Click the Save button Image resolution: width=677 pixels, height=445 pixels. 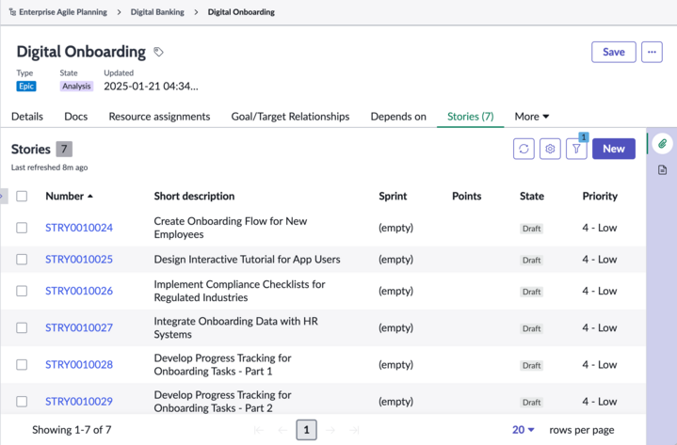coord(614,52)
